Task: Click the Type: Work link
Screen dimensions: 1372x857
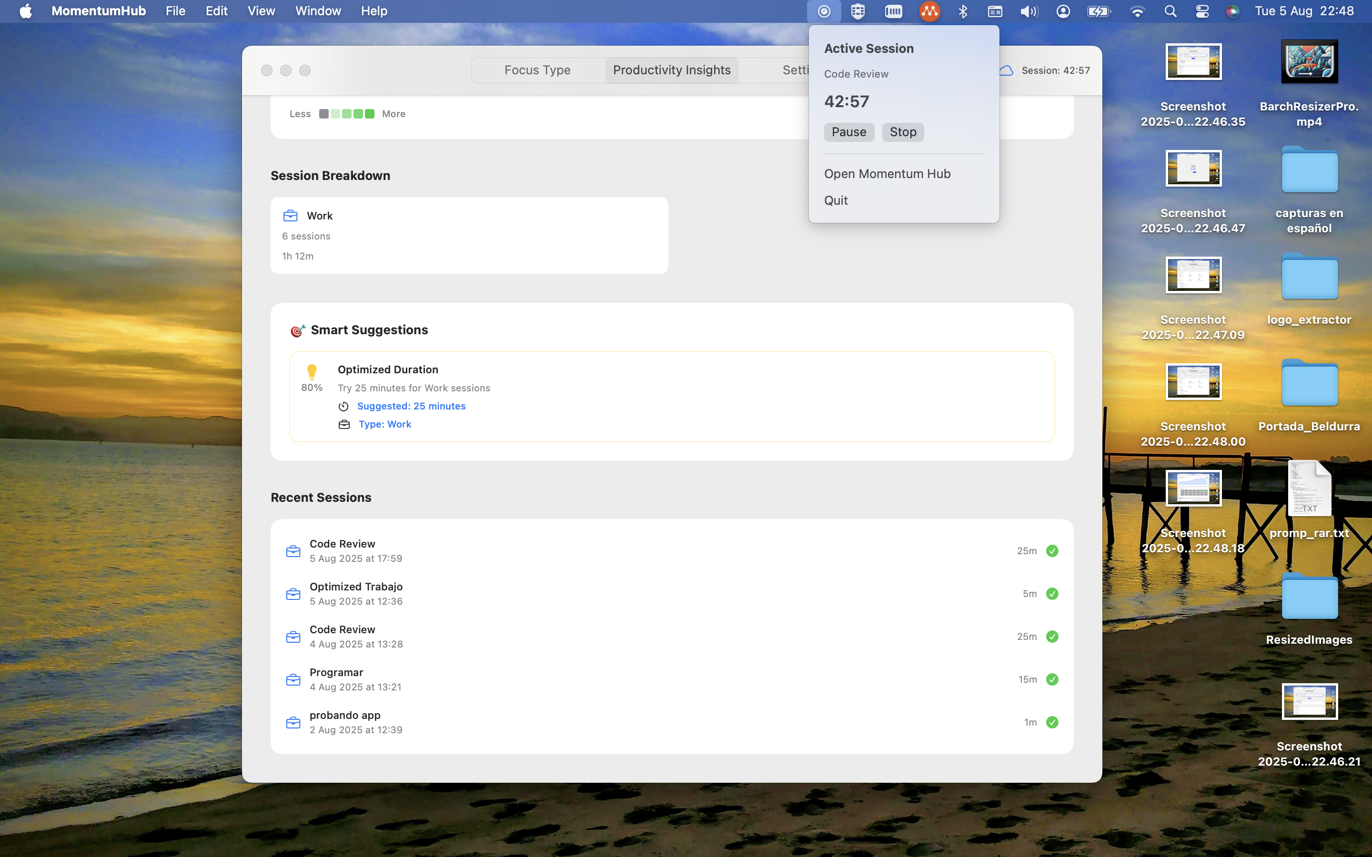Action: (385, 425)
